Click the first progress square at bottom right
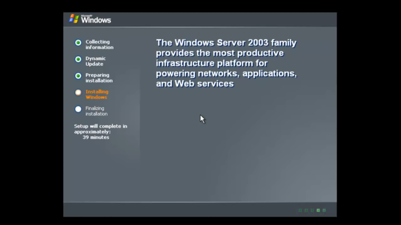Screen dimensions: 401x225 point(300,210)
